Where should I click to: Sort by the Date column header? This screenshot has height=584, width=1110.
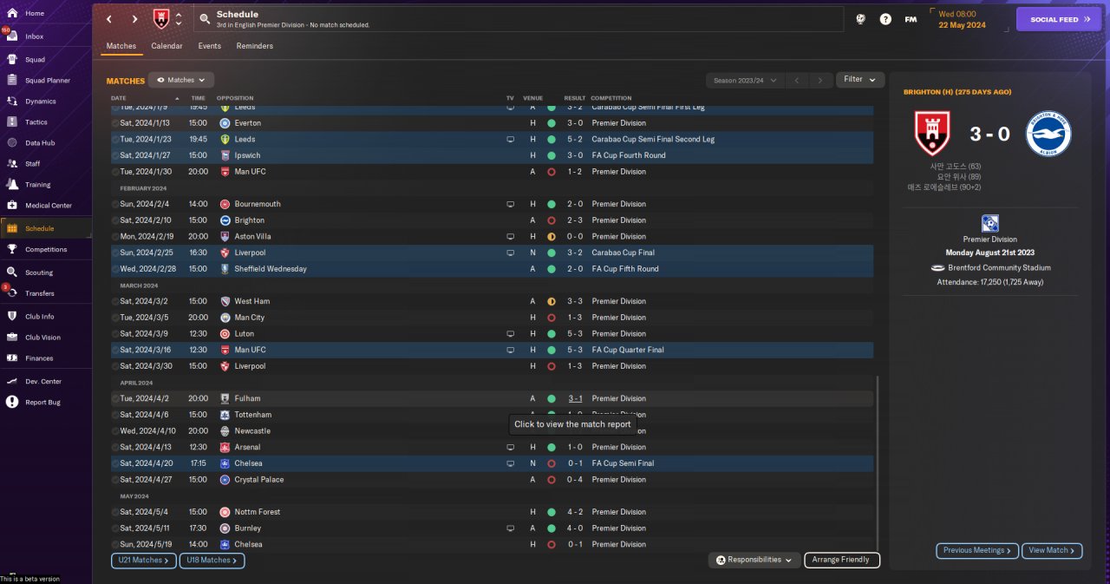119,98
